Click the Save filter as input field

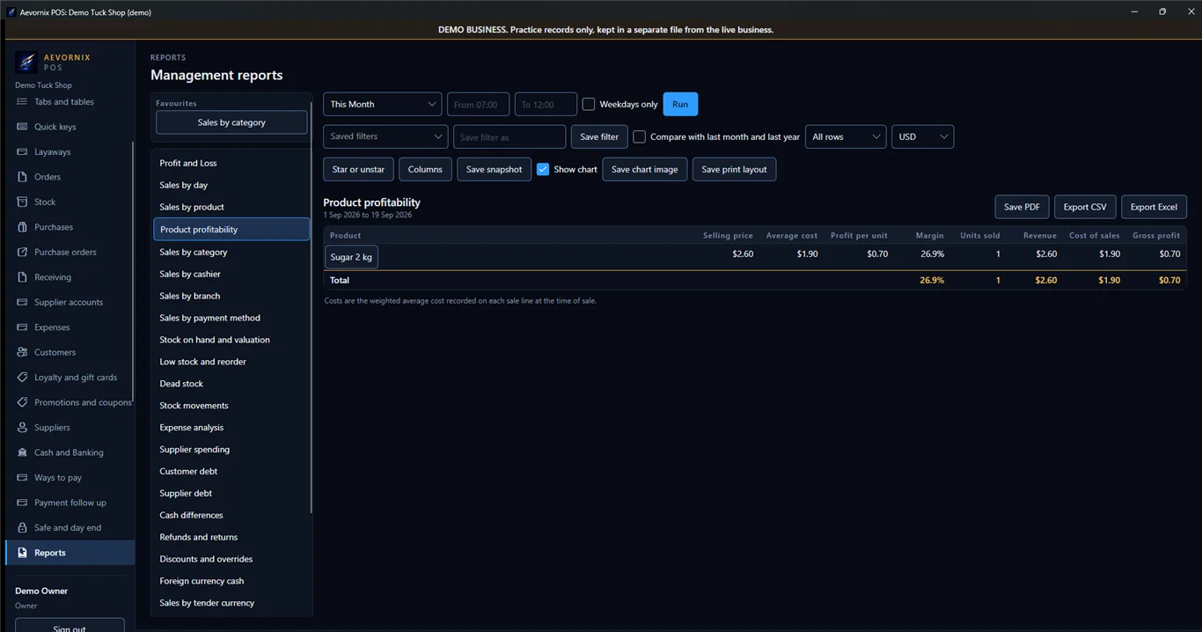(509, 136)
